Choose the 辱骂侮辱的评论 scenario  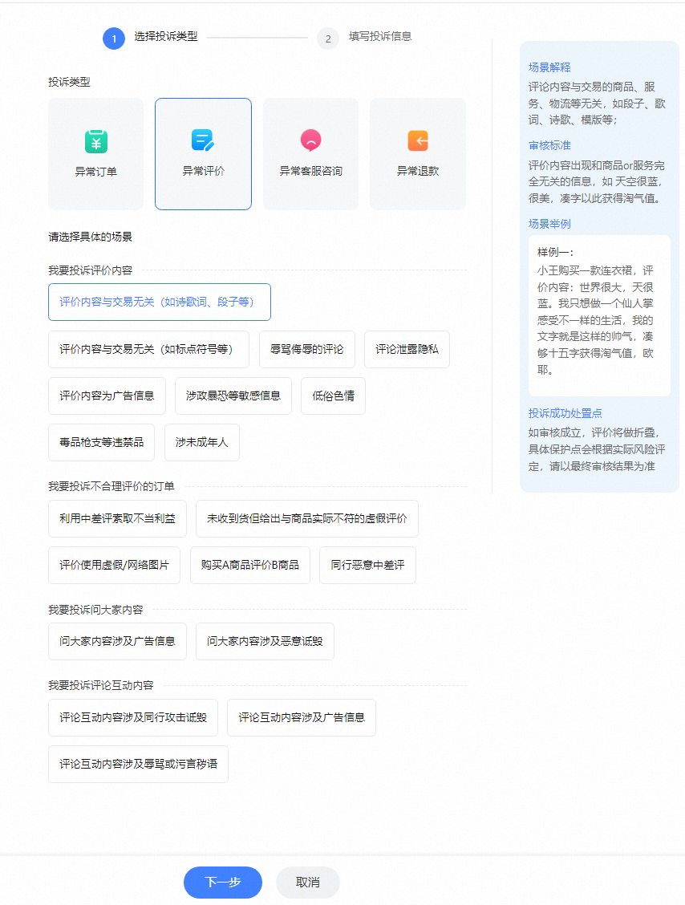pyautogui.click(x=307, y=349)
